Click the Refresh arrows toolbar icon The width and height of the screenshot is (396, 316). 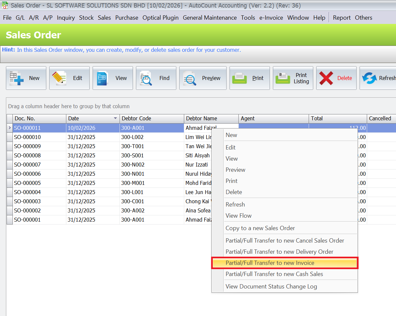tap(369, 78)
